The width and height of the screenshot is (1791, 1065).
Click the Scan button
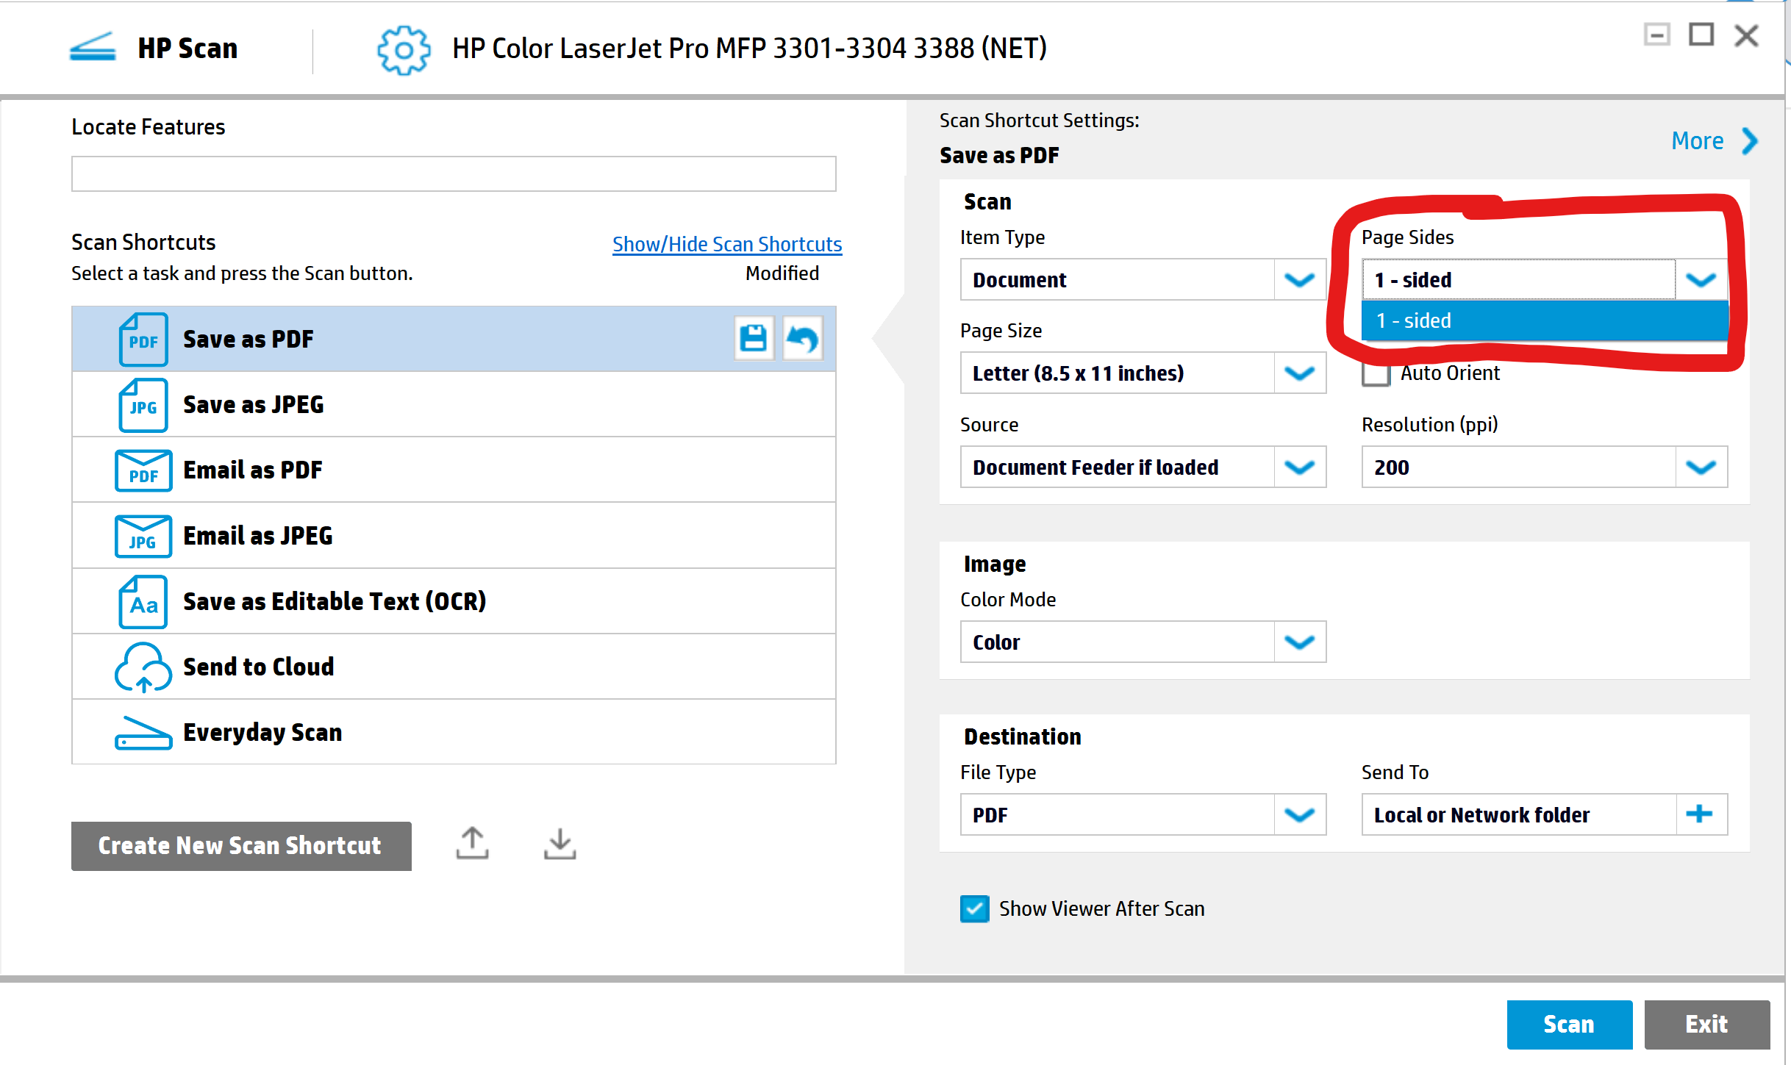[1569, 1025]
